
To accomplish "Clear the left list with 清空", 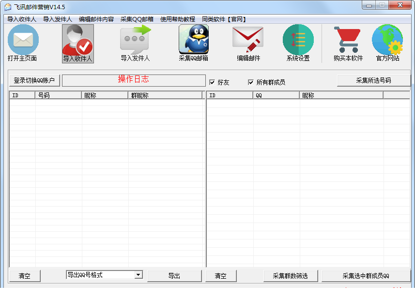I will pyautogui.click(x=25, y=276).
